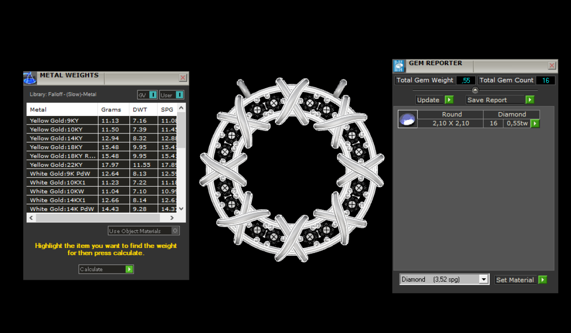Click the round diamond gem thumbnail
Image resolution: width=571 pixels, height=333 pixels.
407,119
